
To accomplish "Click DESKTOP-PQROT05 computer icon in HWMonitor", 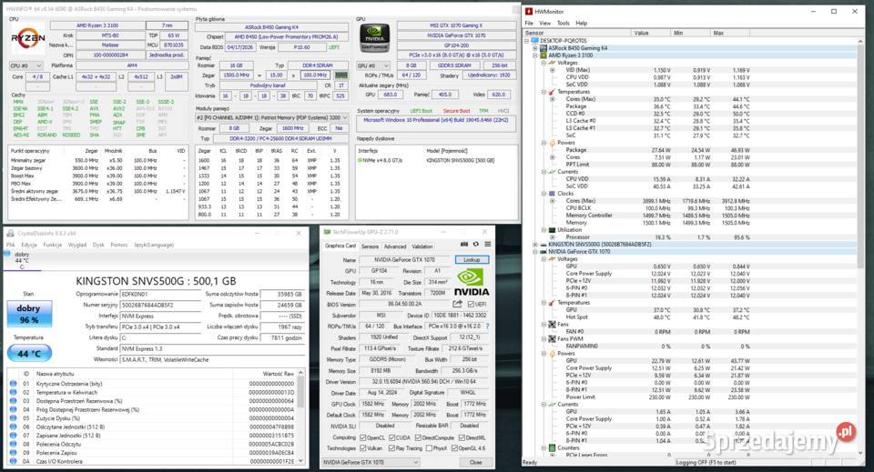I will click(535, 41).
